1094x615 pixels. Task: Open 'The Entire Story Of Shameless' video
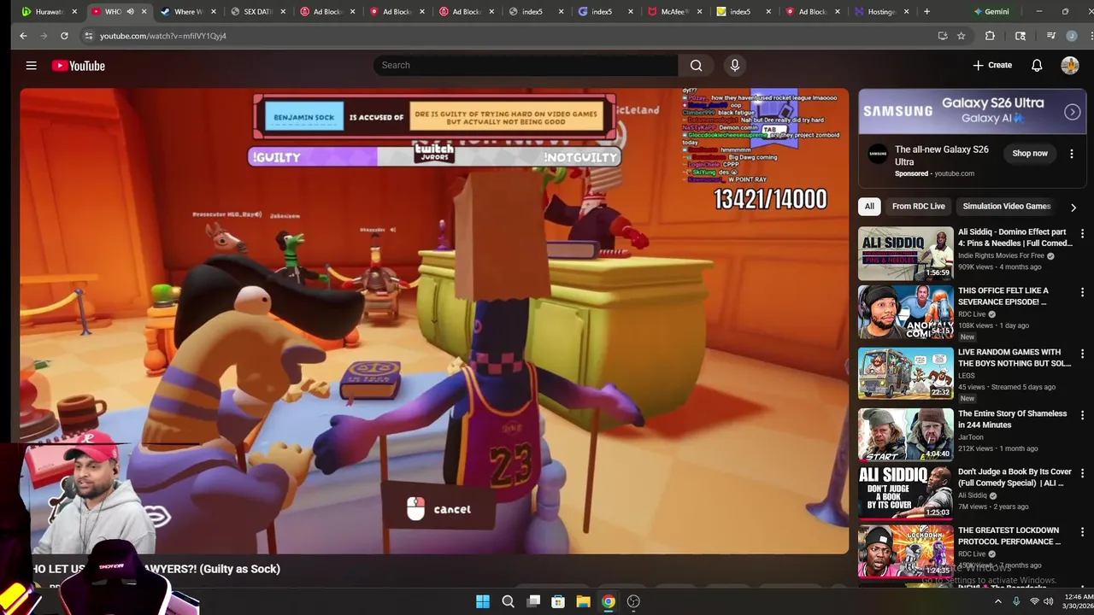905,435
